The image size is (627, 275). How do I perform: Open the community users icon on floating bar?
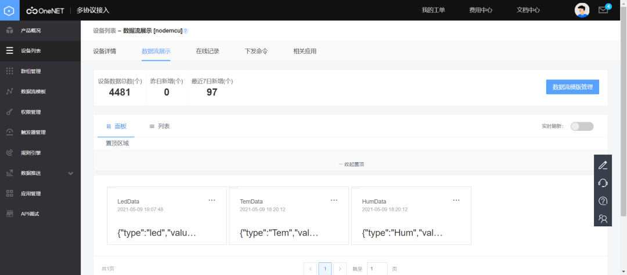(x=603, y=218)
